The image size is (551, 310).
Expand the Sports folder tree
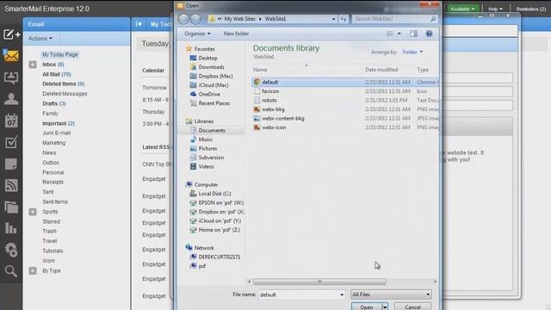(33, 212)
